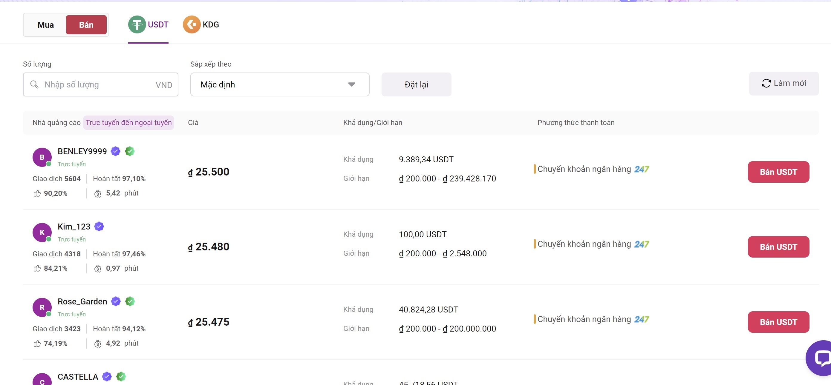831x385 pixels.
Task: Click the price ₫ 25.480
Action: (209, 247)
